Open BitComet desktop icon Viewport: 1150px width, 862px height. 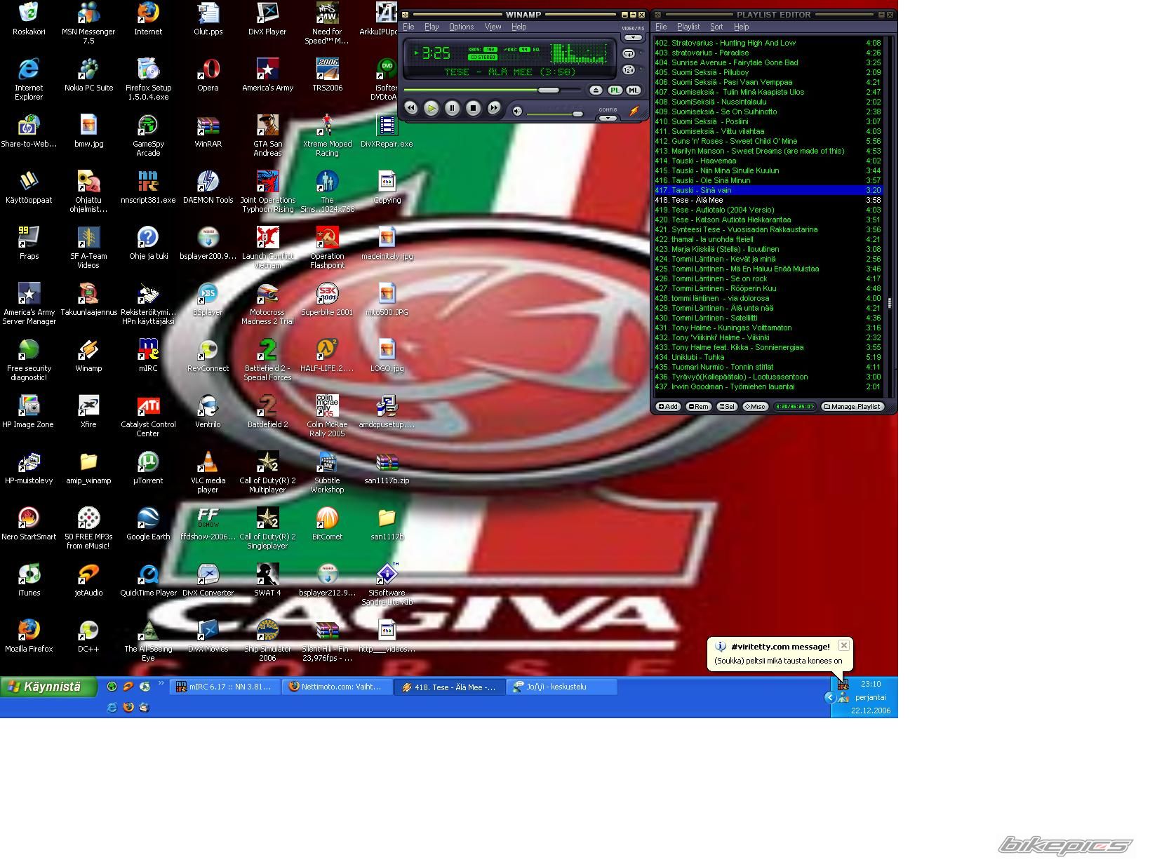[327, 523]
